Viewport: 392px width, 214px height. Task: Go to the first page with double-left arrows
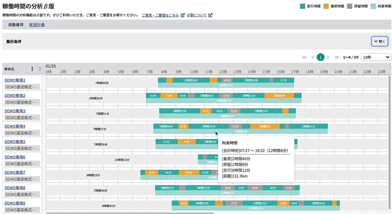click(x=304, y=58)
